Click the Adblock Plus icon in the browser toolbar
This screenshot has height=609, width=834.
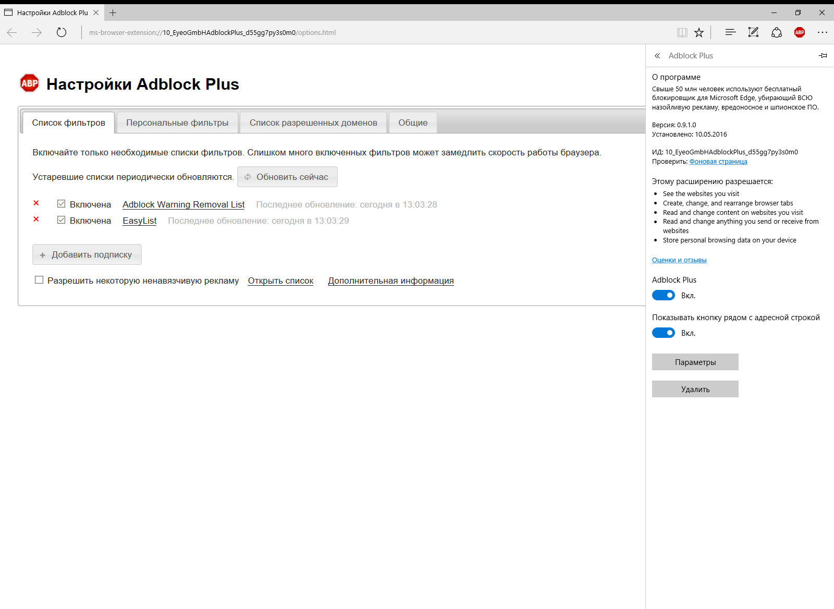click(x=799, y=32)
